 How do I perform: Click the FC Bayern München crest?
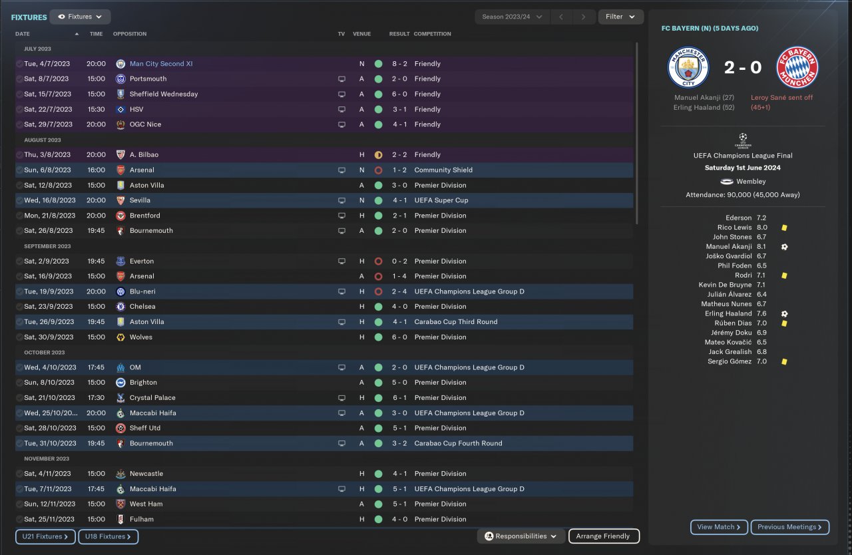(x=797, y=67)
